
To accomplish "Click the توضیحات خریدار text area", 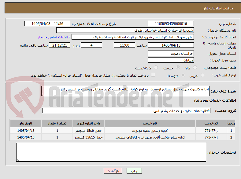I will click(x=111, y=152).
